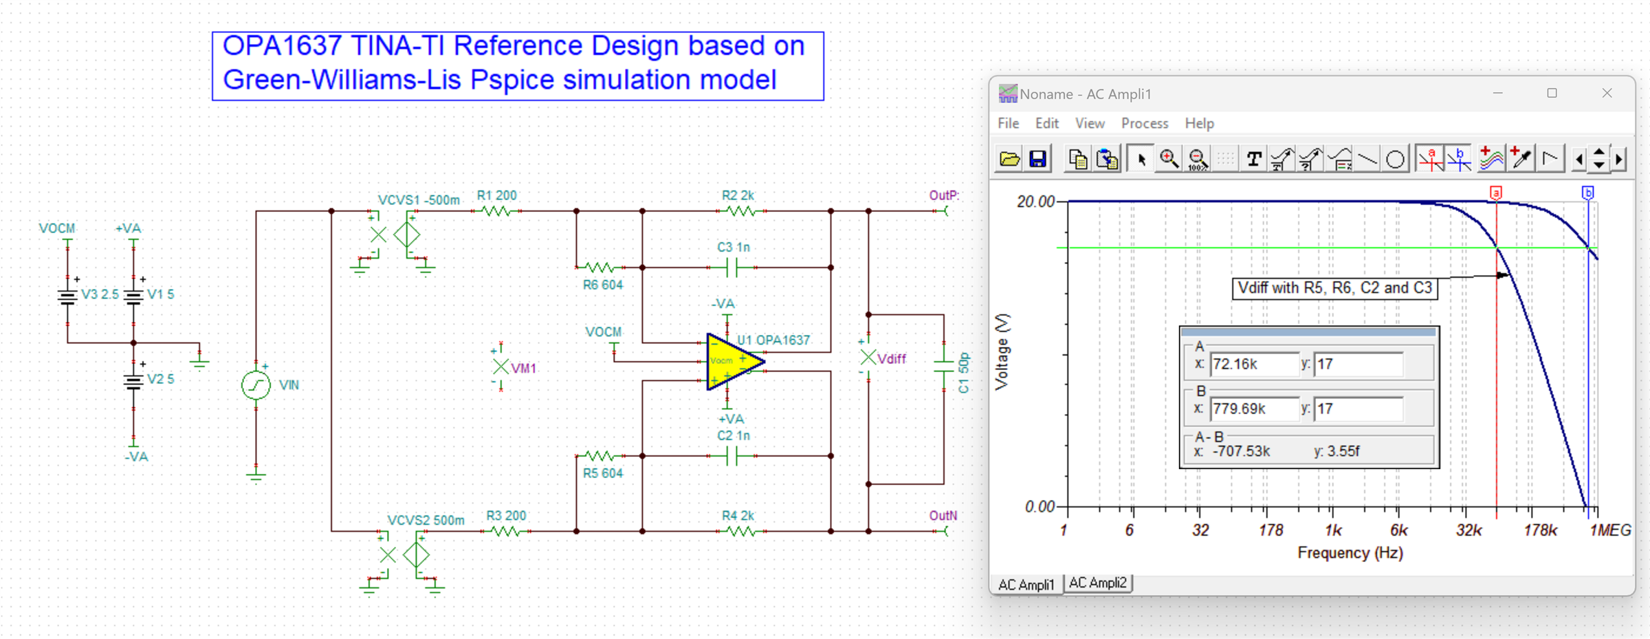The height and width of the screenshot is (639, 1650).
Task: Select the VIN source symbol
Action: coord(256,385)
